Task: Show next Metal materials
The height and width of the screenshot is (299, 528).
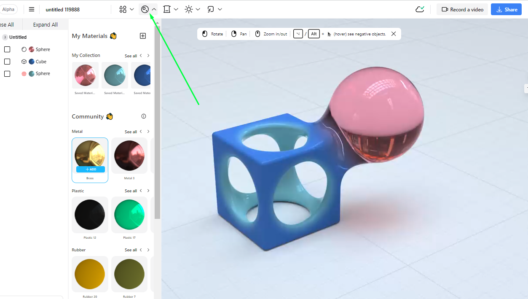Action: coord(148,132)
